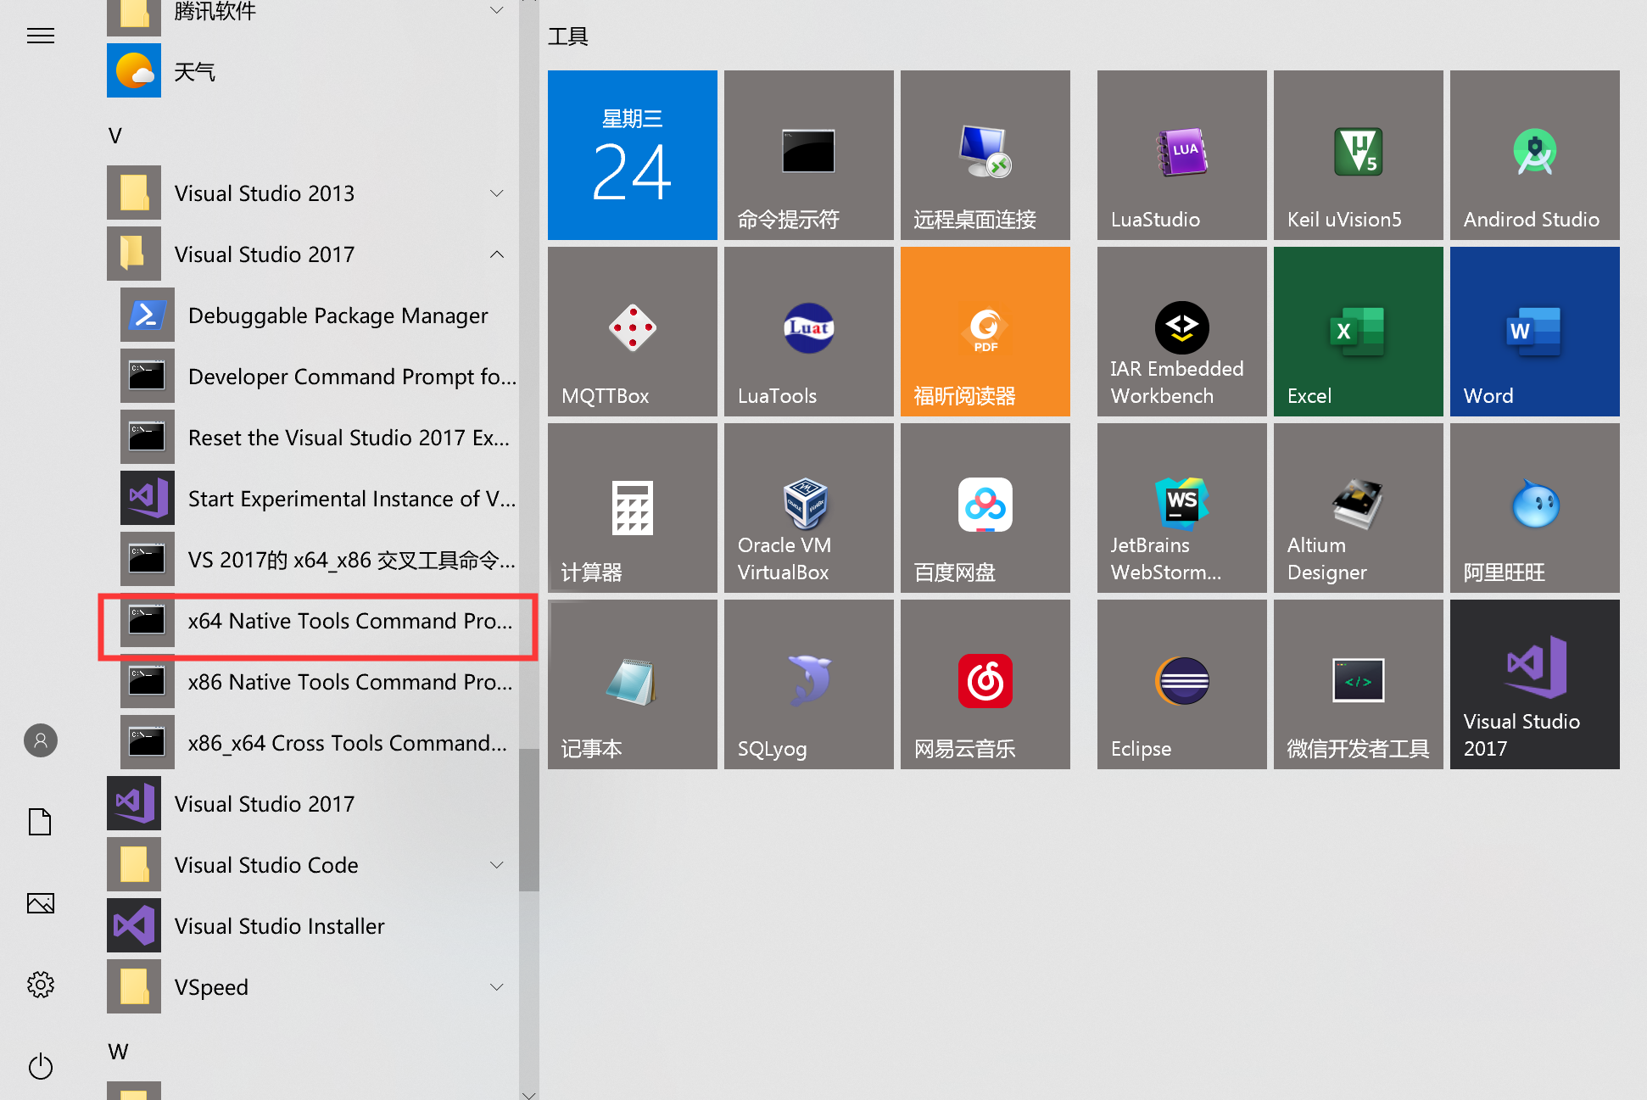The image size is (1647, 1100).
Task: Open 记事本 notepad tile
Action: pyautogui.click(x=632, y=684)
